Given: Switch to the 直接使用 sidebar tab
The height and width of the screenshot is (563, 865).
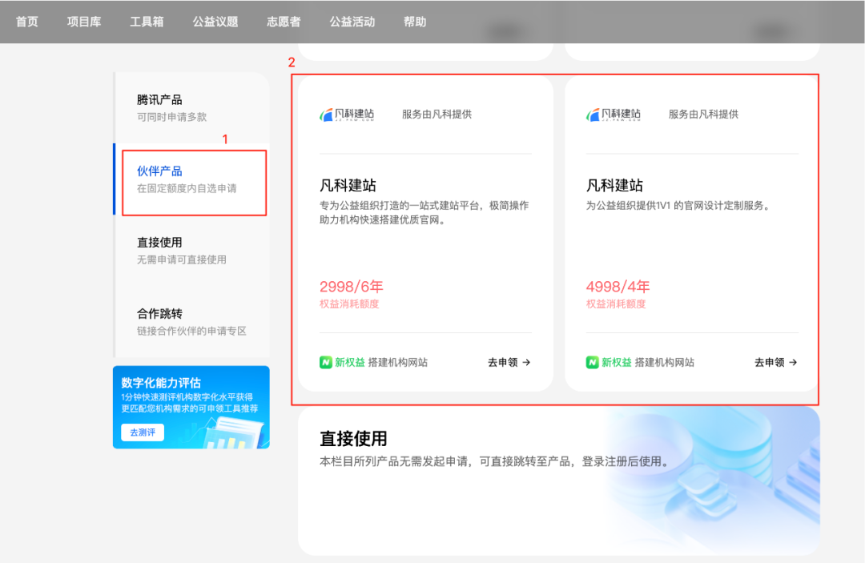Looking at the screenshot, I should [192, 251].
